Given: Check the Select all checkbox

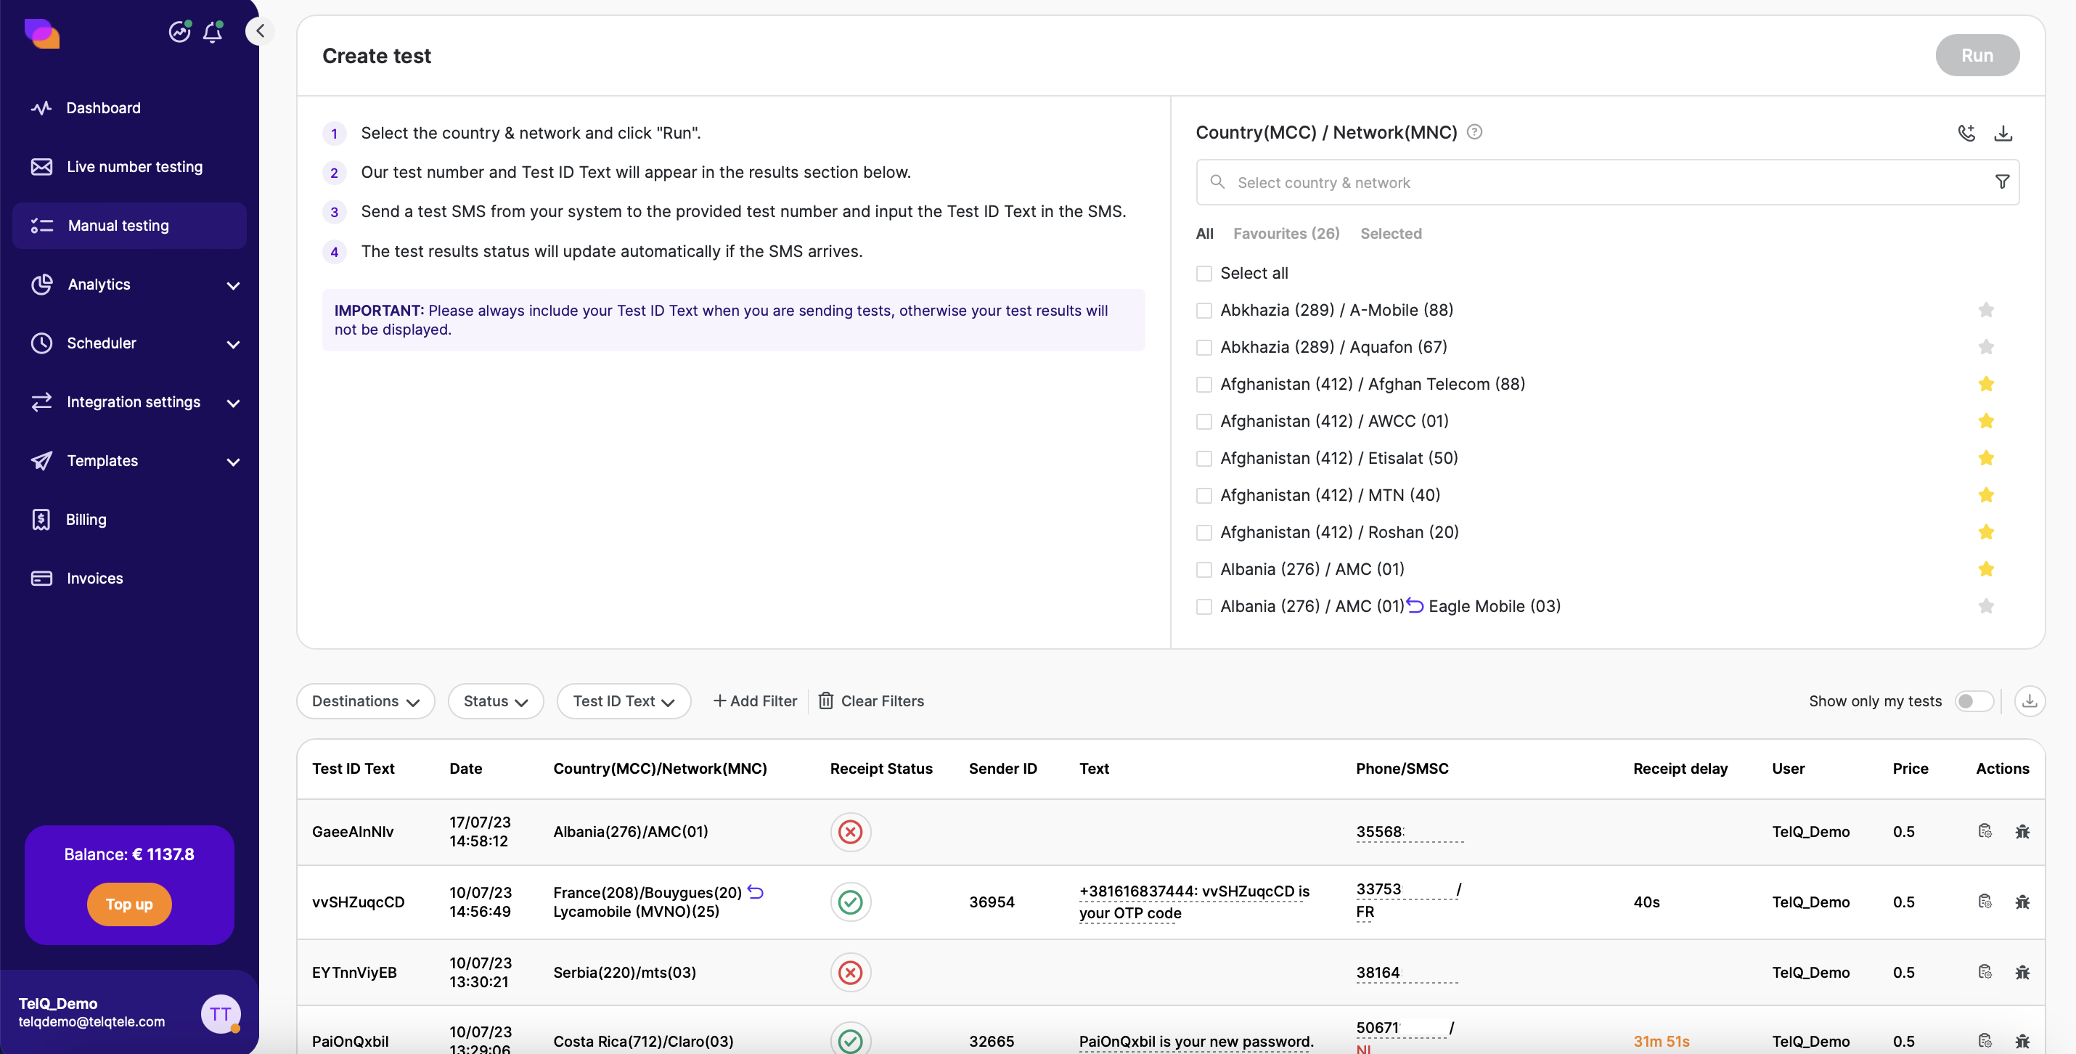Looking at the screenshot, I should (x=1204, y=274).
